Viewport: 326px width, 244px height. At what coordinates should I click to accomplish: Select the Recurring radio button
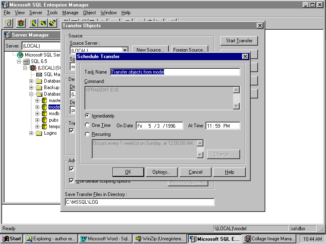pyautogui.click(x=87, y=134)
